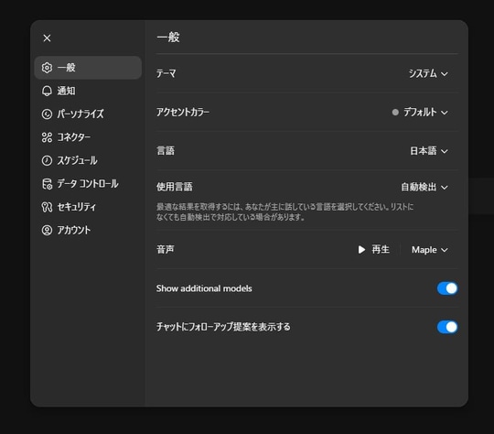
Task: Click the コネクター apps icon
Action: (x=47, y=137)
